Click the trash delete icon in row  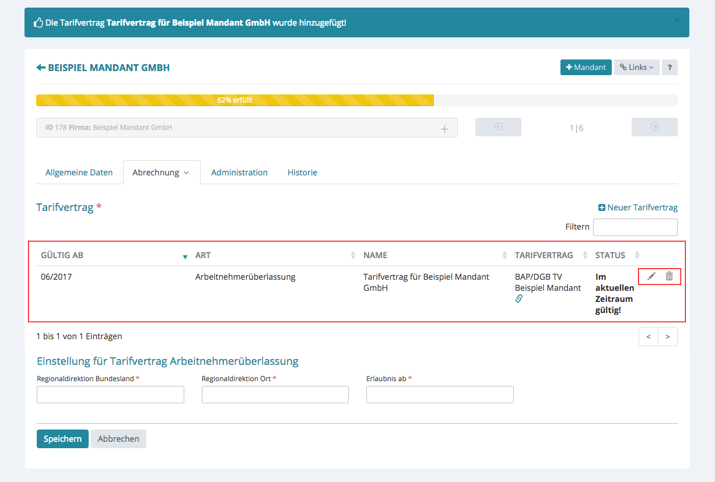pos(669,276)
